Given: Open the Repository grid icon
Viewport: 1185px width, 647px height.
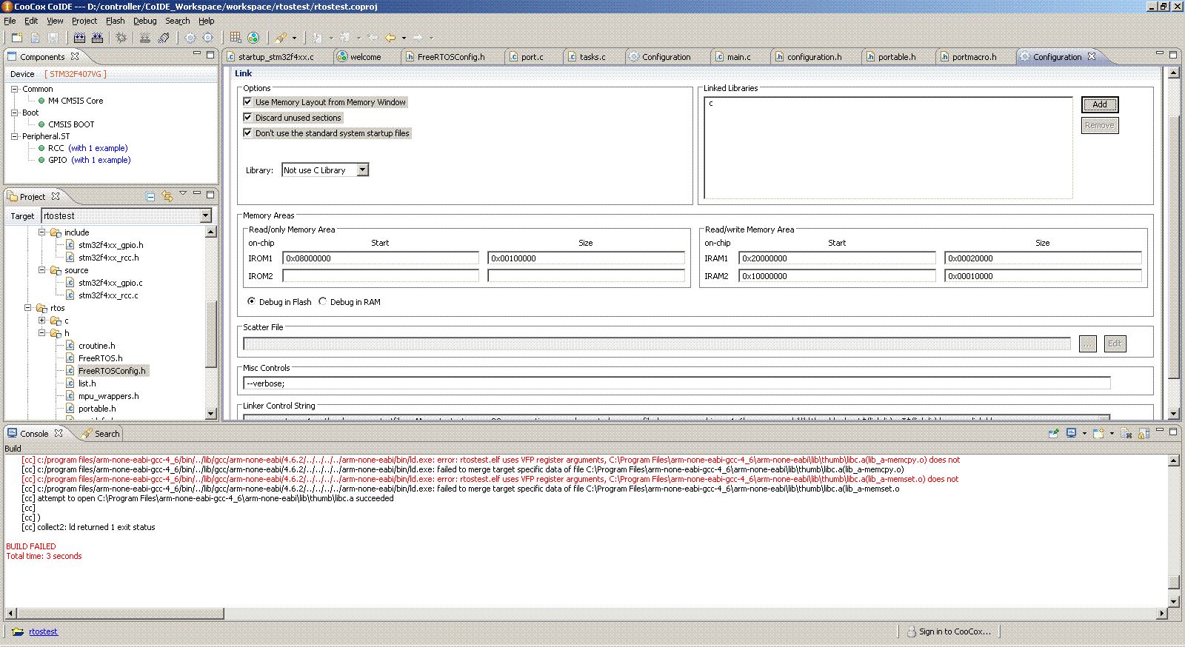Looking at the screenshot, I should 236,38.
